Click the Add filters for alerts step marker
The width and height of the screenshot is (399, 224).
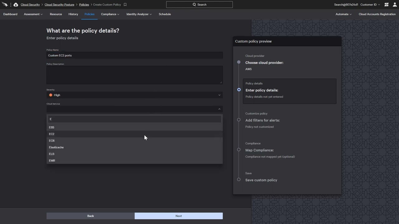click(239, 120)
